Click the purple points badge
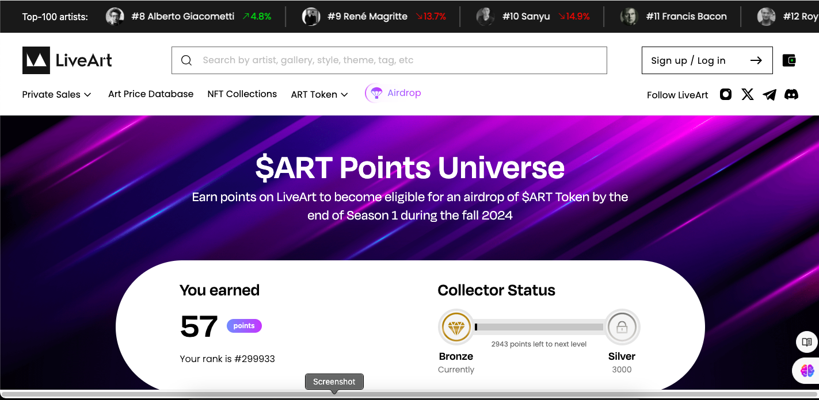The width and height of the screenshot is (819, 400). pyautogui.click(x=244, y=326)
